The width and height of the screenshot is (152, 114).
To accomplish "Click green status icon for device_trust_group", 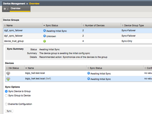I will (x=45, y=41).
